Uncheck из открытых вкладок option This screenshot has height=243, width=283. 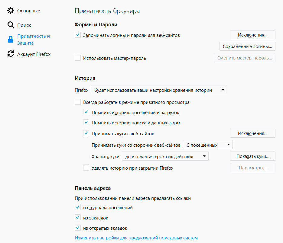78,228
